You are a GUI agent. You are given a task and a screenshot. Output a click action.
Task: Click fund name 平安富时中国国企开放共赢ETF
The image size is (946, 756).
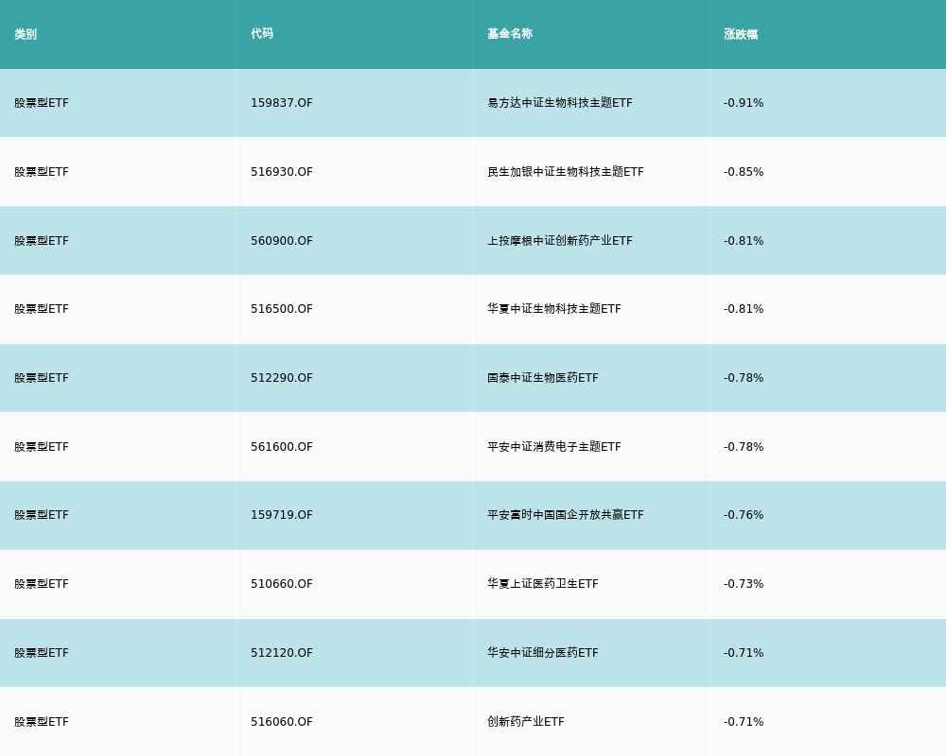[x=566, y=515]
